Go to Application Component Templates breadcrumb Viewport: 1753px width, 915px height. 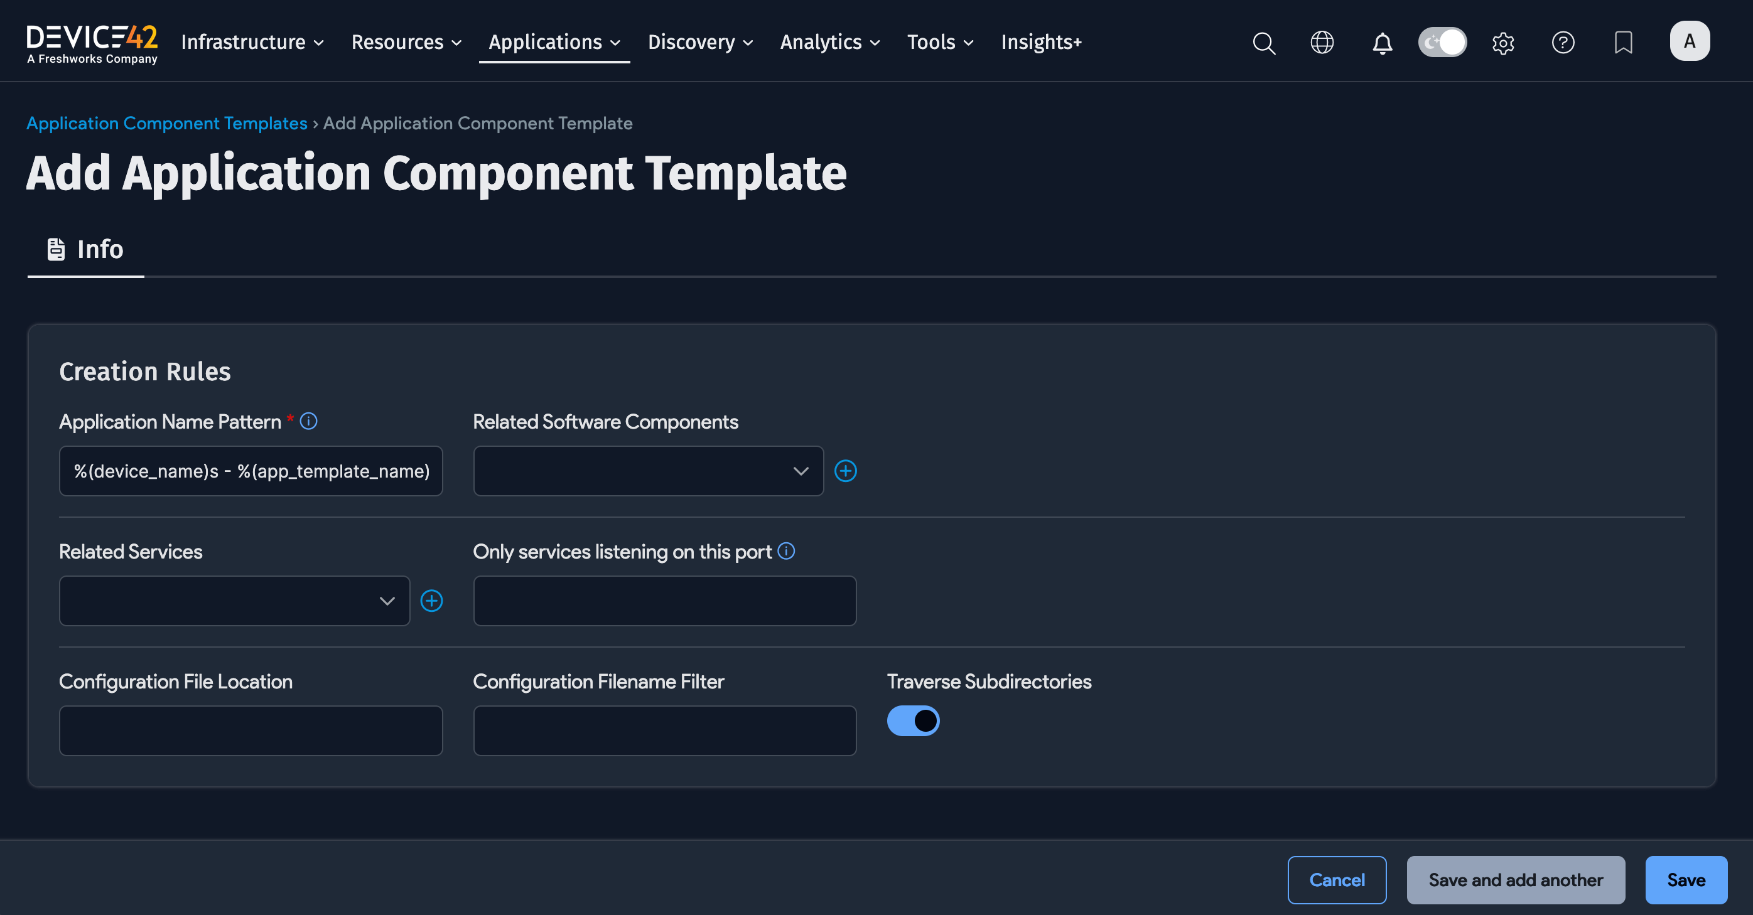(x=167, y=123)
